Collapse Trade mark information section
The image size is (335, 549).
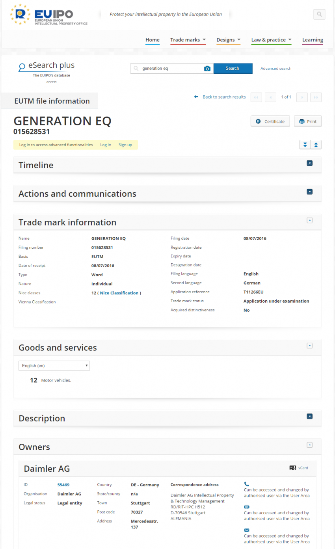click(310, 220)
